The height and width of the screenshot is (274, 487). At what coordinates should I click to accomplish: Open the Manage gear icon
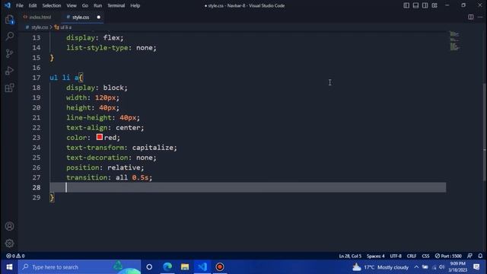[10, 244]
